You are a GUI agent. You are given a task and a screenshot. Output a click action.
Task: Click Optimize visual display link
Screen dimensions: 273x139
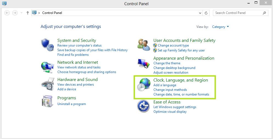pyautogui.click(x=170, y=112)
